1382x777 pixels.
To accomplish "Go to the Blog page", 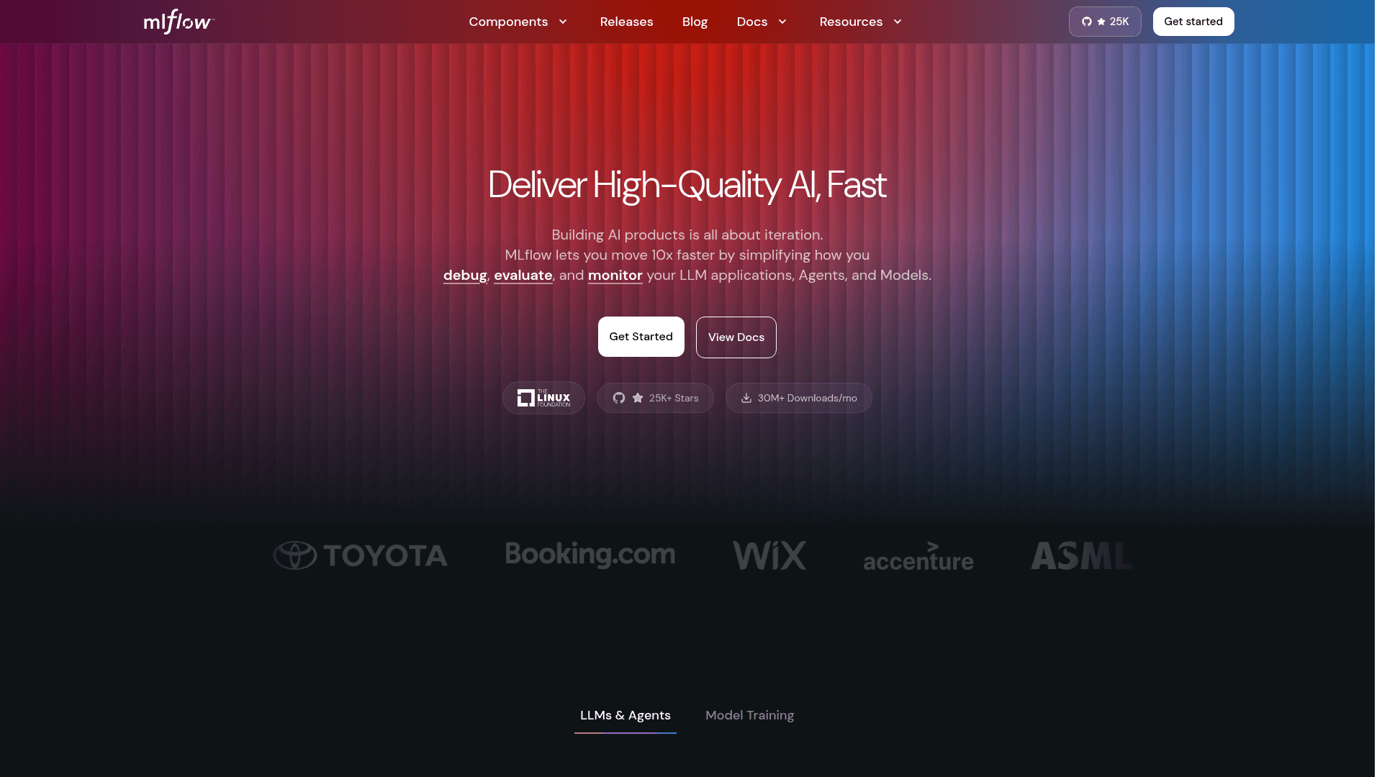I will click(x=695, y=22).
